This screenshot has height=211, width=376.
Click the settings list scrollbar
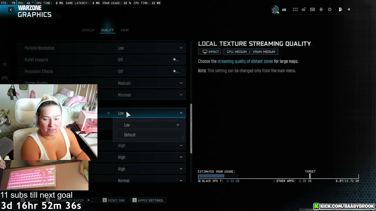click(x=191, y=129)
